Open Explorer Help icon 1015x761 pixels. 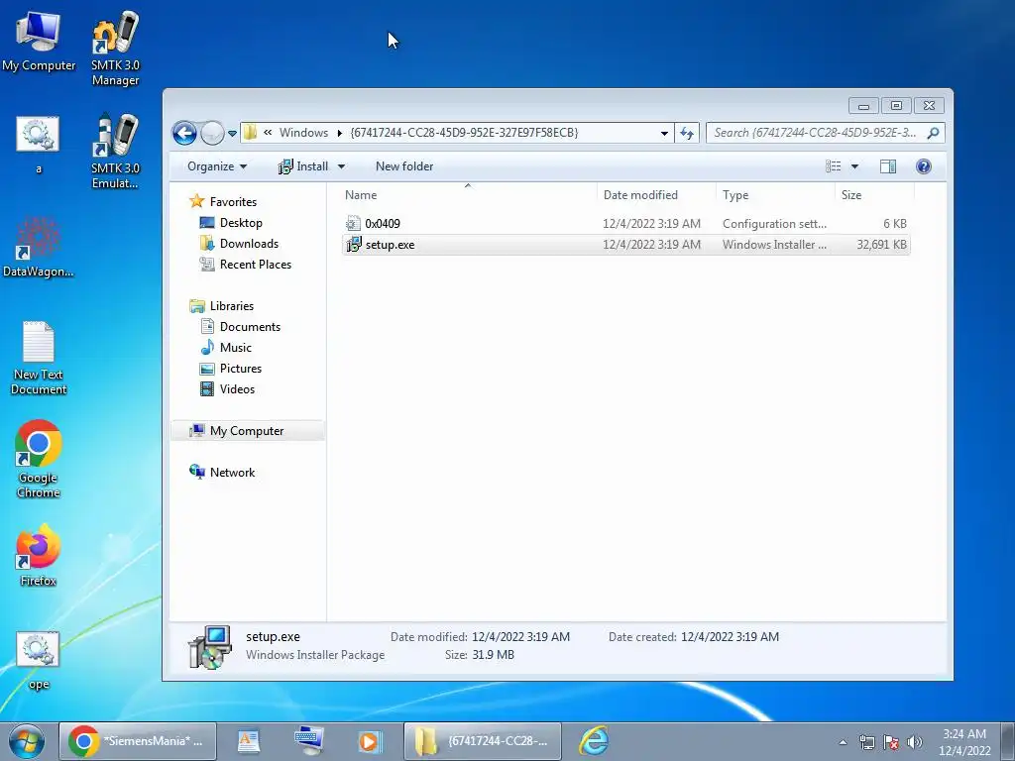tap(924, 166)
